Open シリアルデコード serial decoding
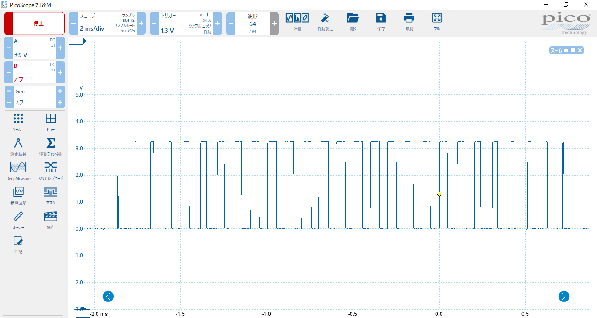This screenshot has height=318, width=597. tap(50, 170)
